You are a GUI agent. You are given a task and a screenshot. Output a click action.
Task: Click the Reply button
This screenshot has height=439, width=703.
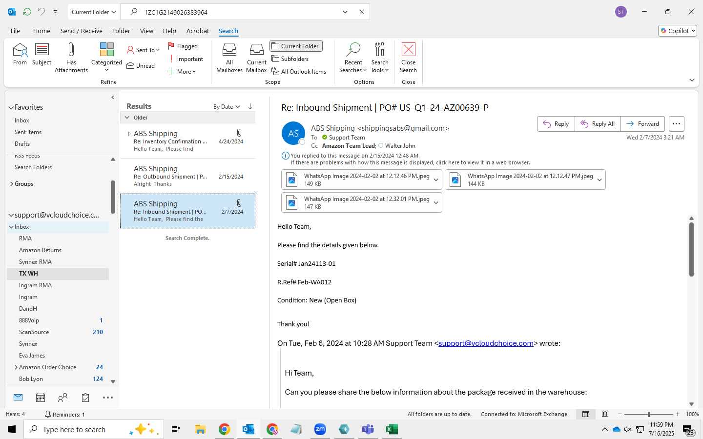tap(556, 124)
